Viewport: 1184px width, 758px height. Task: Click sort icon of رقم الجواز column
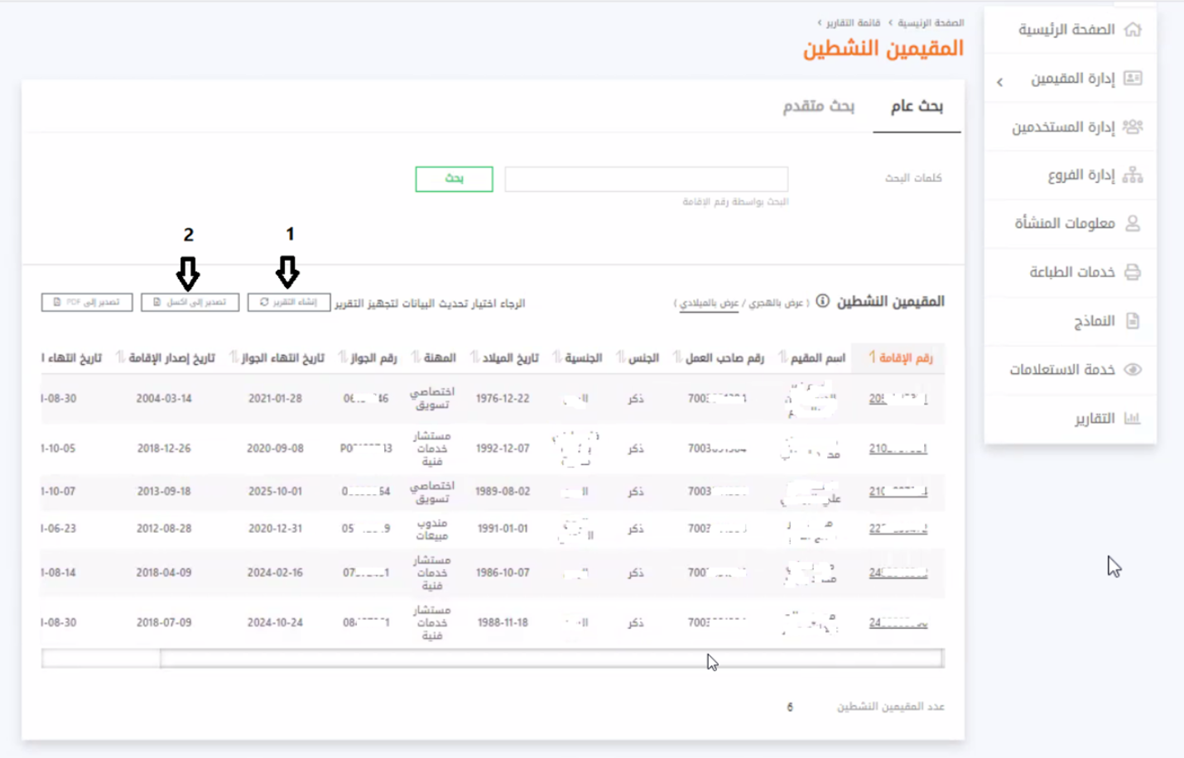click(343, 357)
